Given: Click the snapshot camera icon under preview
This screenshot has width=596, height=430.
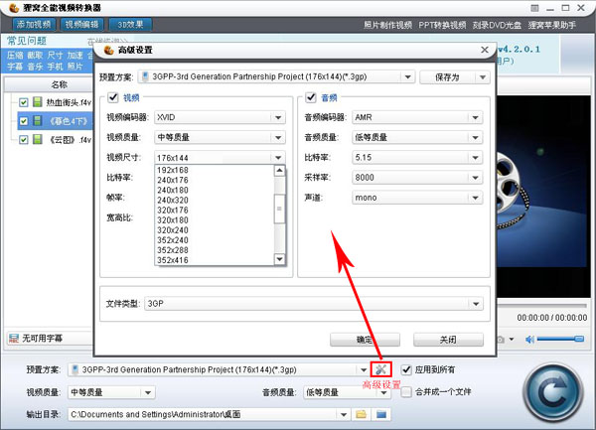Looking at the screenshot, I should click(501, 340).
